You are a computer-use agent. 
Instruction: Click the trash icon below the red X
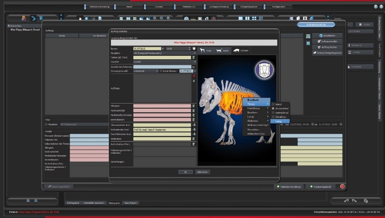pyautogui.click(x=194, y=81)
